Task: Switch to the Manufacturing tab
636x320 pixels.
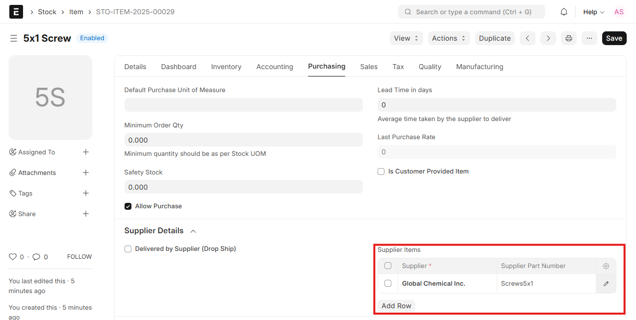Action: pyautogui.click(x=479, y=67)
